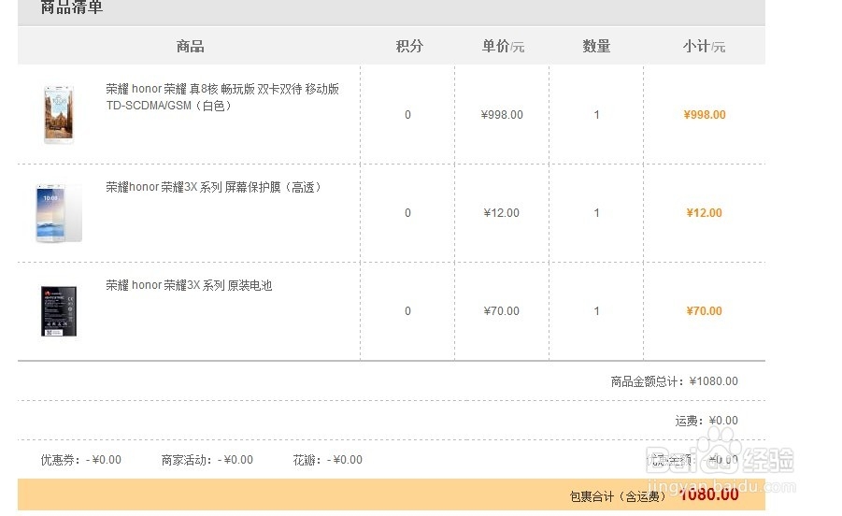
Task: Select the 单价 column header
Action: (503, 47)
